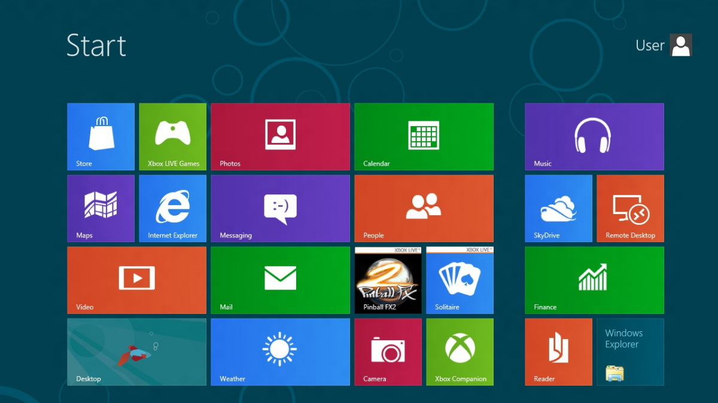Open the Finance app
This screenshot has width=718, height=403.
pos(594,280)
